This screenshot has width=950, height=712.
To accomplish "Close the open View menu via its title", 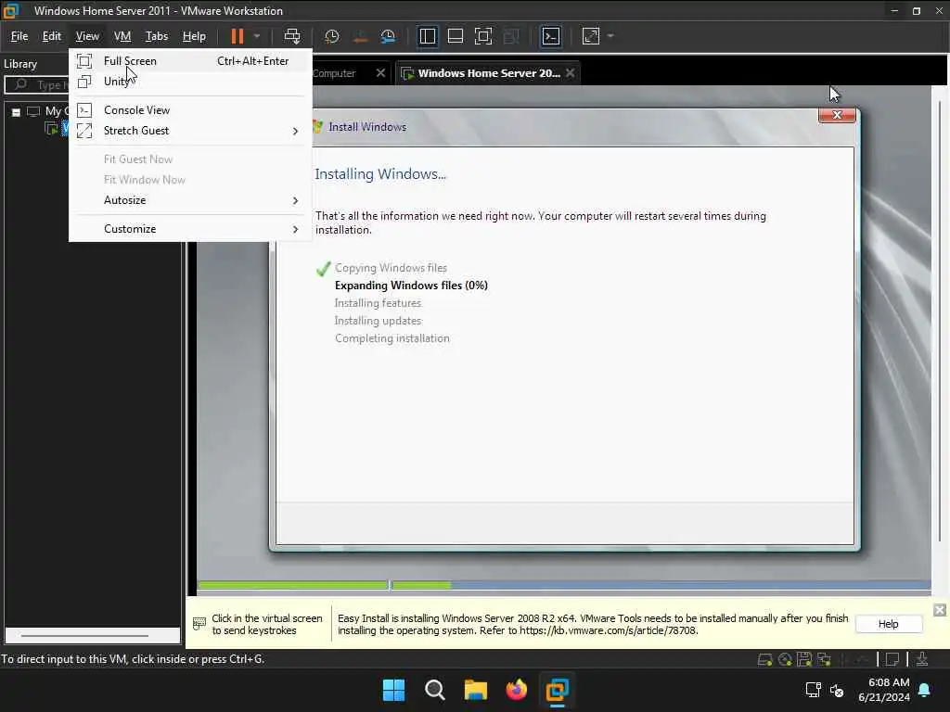I will pos(87,36).
